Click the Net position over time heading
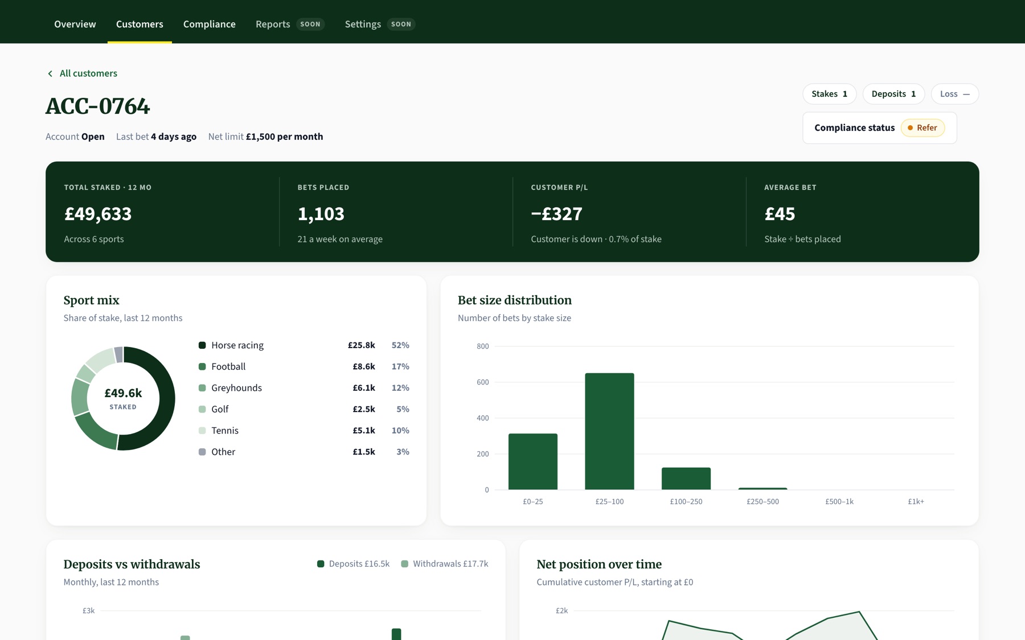The width and height of the screenshot is (1025, 640). pos(599,564)
